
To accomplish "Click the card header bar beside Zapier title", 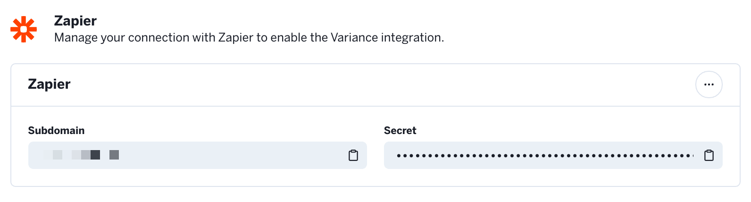I will coord(377,85).
